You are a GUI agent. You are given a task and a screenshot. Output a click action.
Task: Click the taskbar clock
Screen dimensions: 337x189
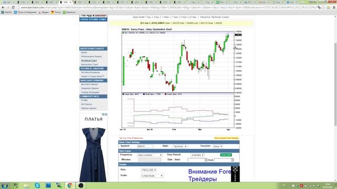click(x=328, y=185)
